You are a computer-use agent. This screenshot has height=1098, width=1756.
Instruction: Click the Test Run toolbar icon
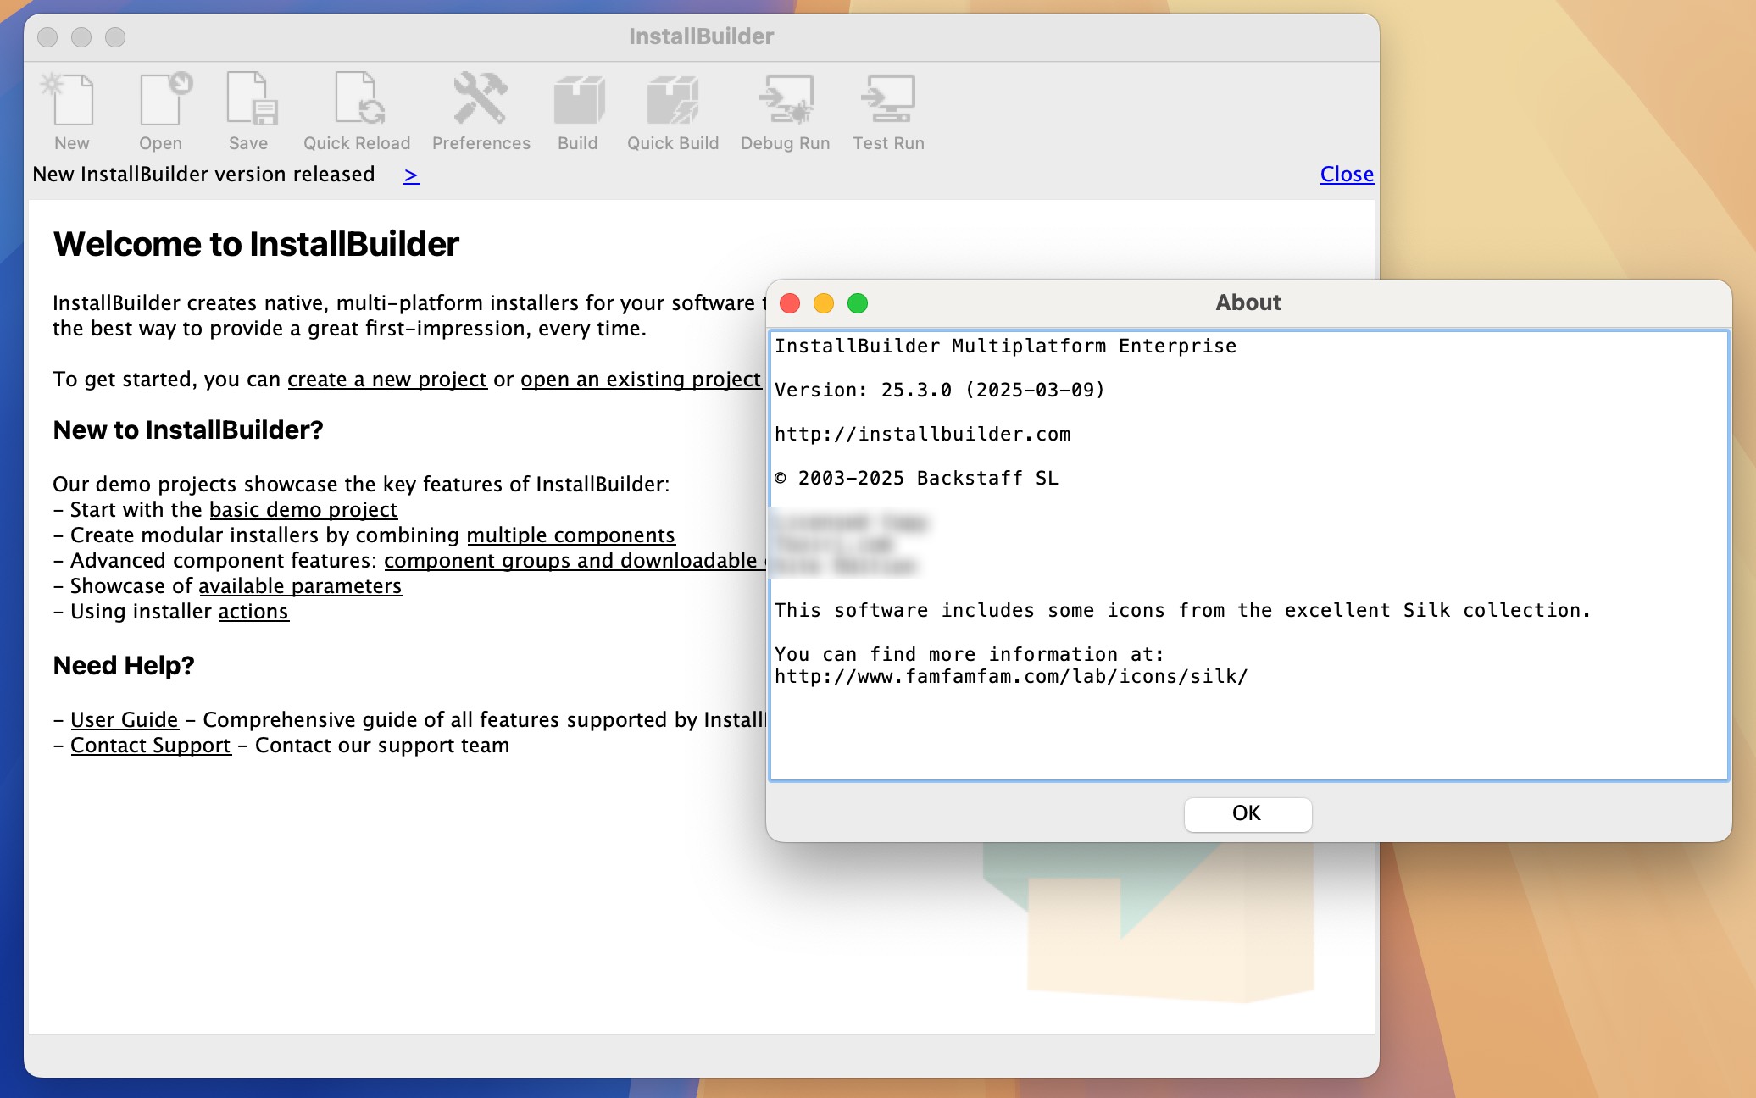tap(888, 112)
